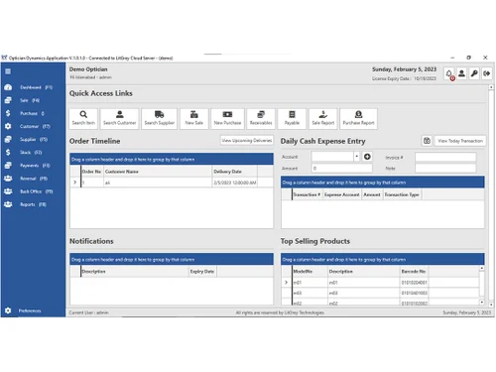
Task: Open the user profile icon
Action: pyautogui.click(x=462, y=73)
